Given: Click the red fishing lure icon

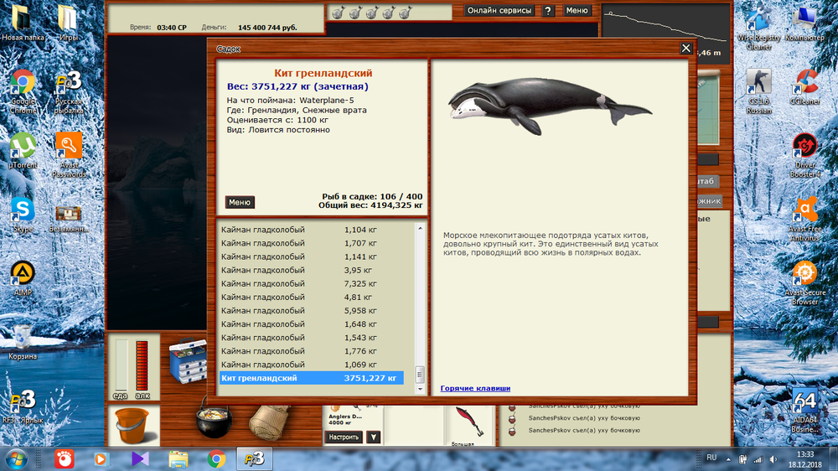Looking at the screenshot, I should click(x=463, y=418).
